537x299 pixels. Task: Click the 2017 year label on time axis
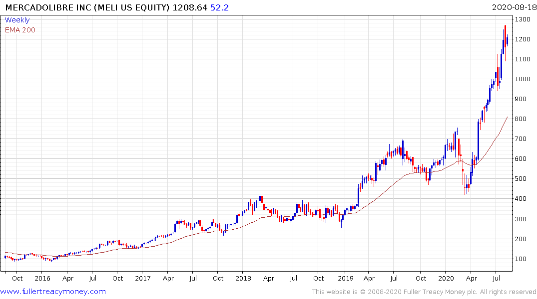(143, 279)
